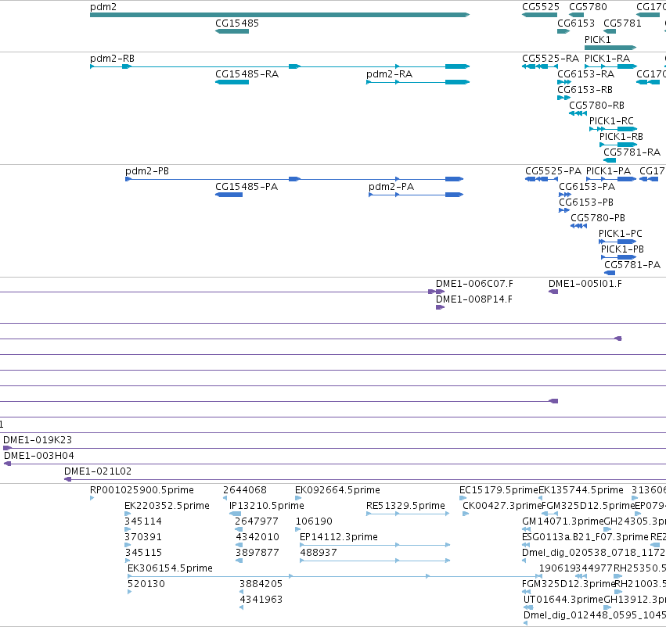
Task: Select the PICK1-RC transcript label
Action: tap(611, 121)
